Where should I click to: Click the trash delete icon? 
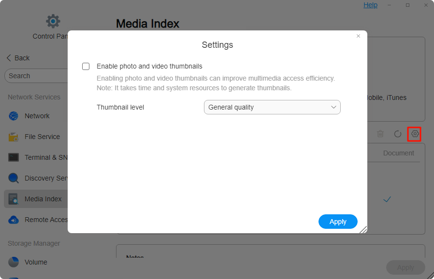(381, 134)
